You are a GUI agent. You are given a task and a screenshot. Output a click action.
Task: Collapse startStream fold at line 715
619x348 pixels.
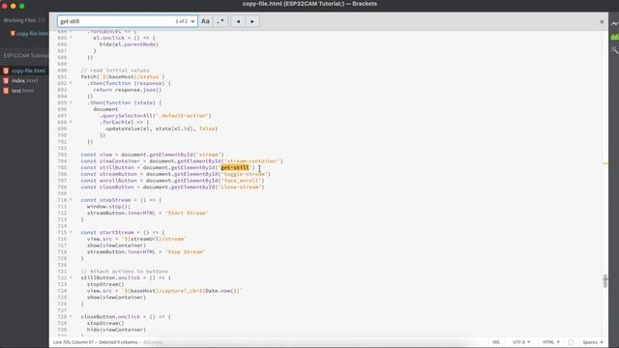(71, 232)
